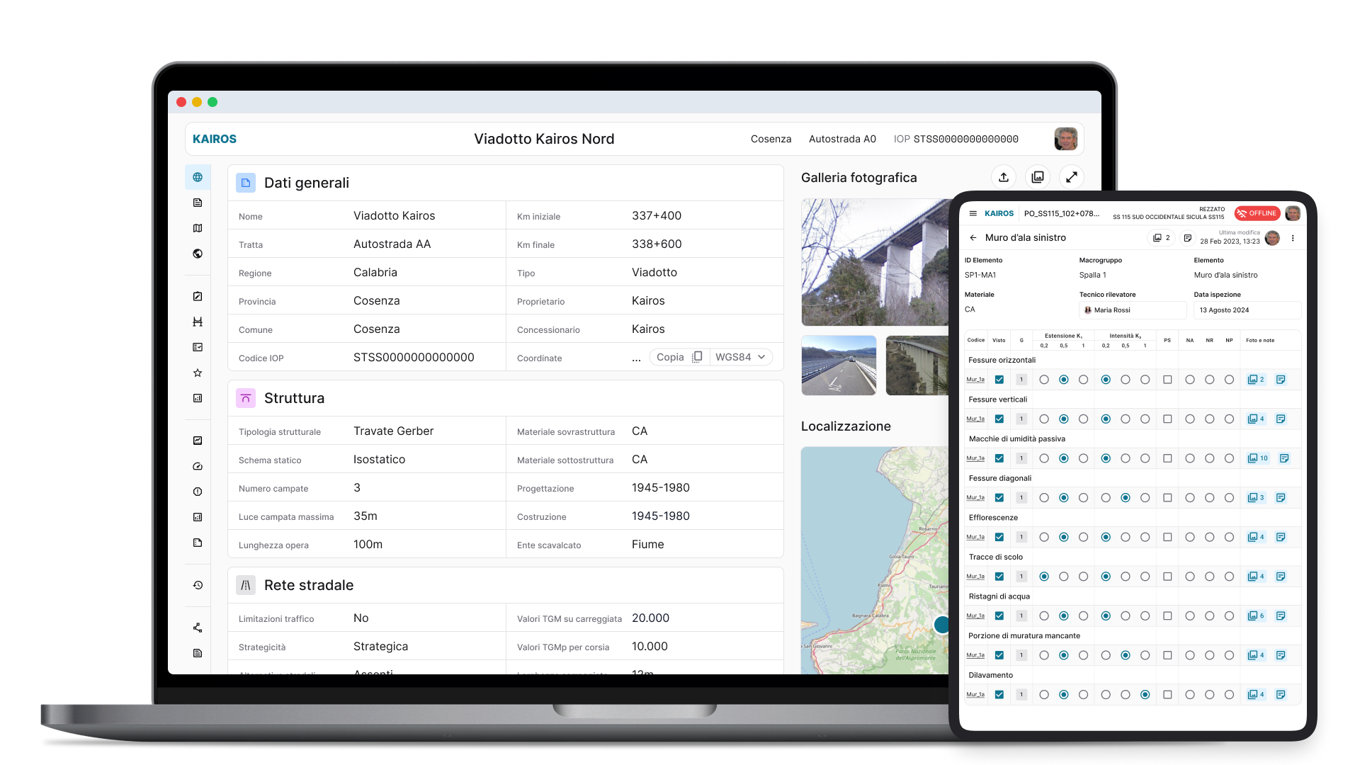Check the PS box for Fessure verticali
This screenshot has height=765, width=1360.
1167,419
